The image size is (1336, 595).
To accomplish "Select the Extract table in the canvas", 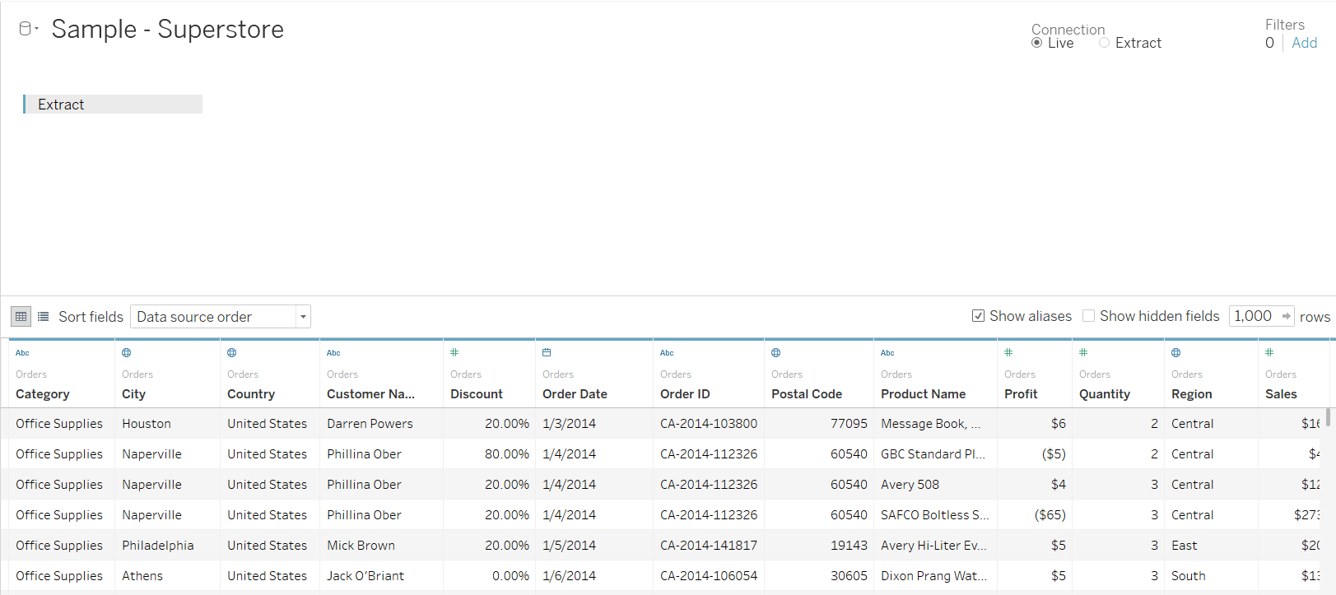I will pyautogui.click(x=113, y=105).
